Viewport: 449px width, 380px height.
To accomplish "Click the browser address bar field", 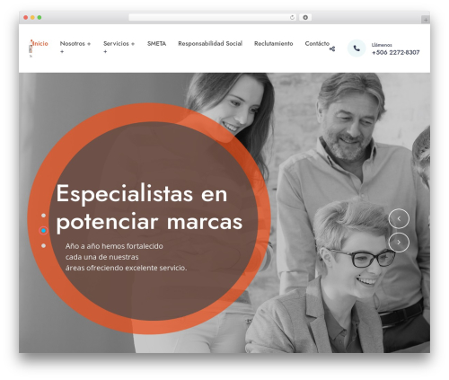I will tap(212, 18).
